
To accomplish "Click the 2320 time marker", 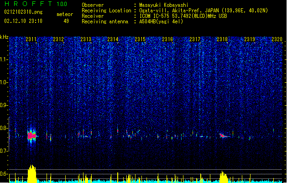I will click(x=277, y=39).
